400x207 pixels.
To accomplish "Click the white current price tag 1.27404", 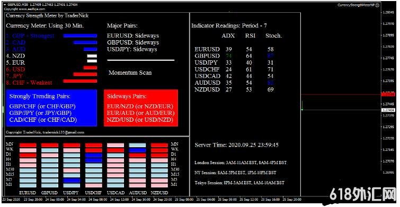I will pos(388,110).
